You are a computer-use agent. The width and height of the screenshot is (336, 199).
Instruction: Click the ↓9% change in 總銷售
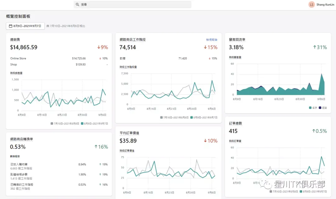click(103, 47)
